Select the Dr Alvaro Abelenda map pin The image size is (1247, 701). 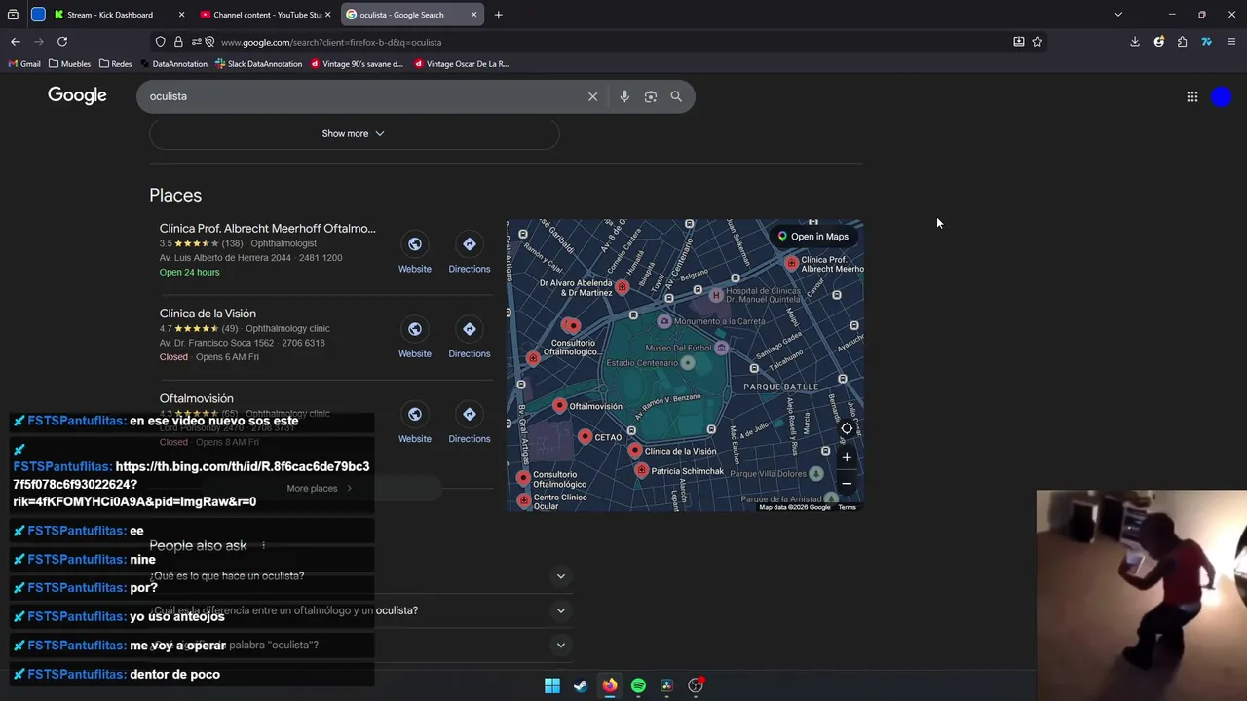[623, 286]
